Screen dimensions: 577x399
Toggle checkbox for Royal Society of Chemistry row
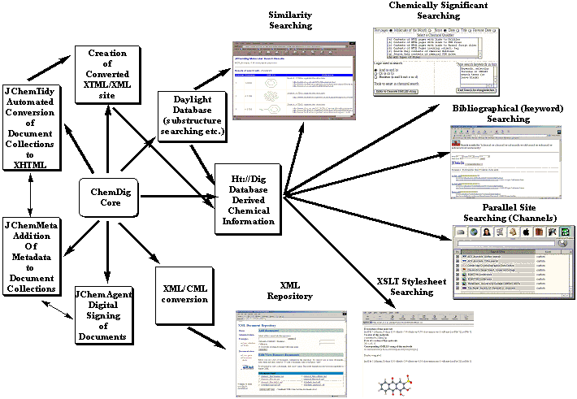click(458, 288)
